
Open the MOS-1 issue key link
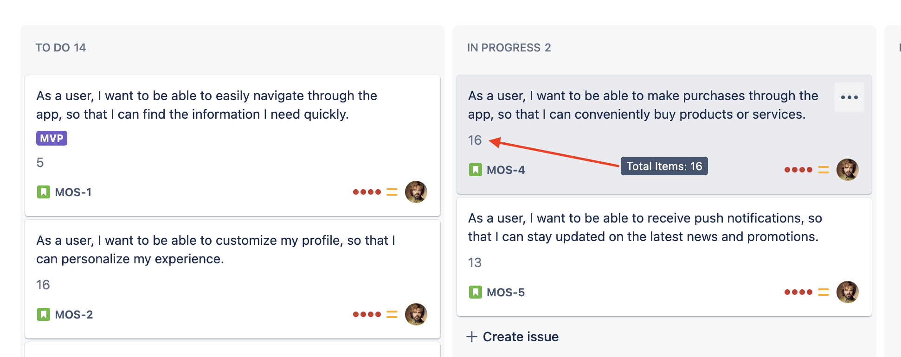tap(73, 192)
